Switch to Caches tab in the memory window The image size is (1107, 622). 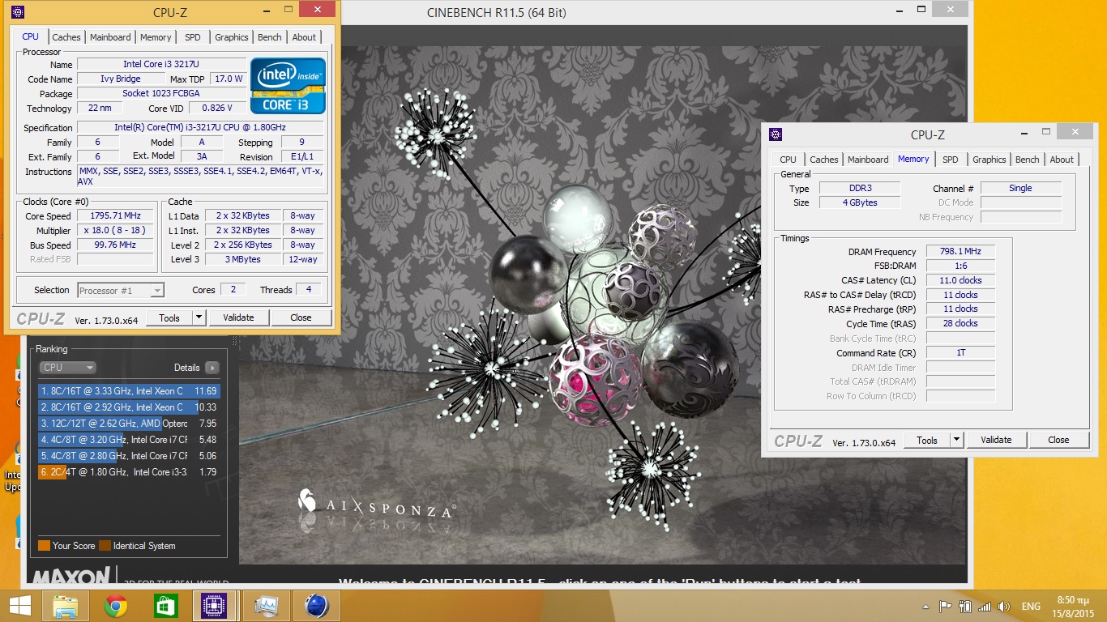click(x=824, y=160)
